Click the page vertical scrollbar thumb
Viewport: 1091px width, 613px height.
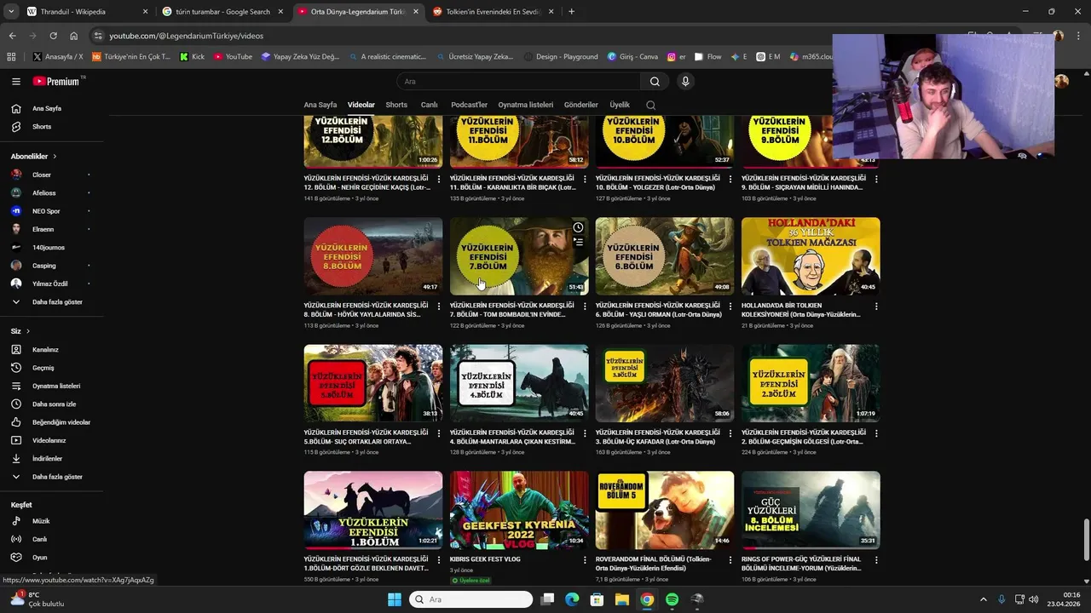tap(1086, 539)
